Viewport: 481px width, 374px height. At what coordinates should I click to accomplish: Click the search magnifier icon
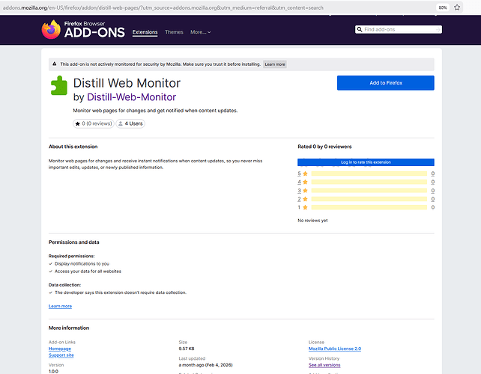pos(360,30)
